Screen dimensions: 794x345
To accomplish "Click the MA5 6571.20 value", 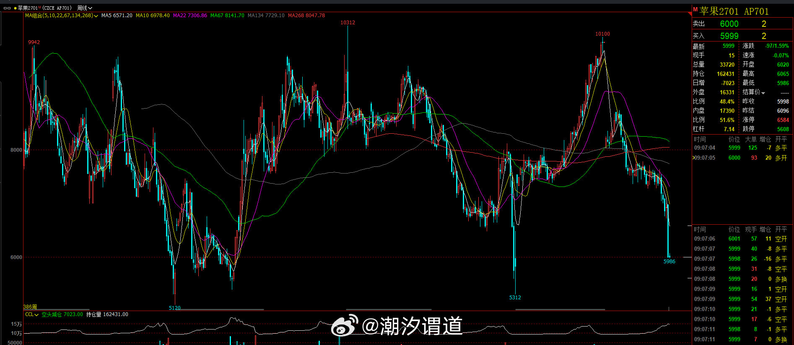I will [117, 16].
